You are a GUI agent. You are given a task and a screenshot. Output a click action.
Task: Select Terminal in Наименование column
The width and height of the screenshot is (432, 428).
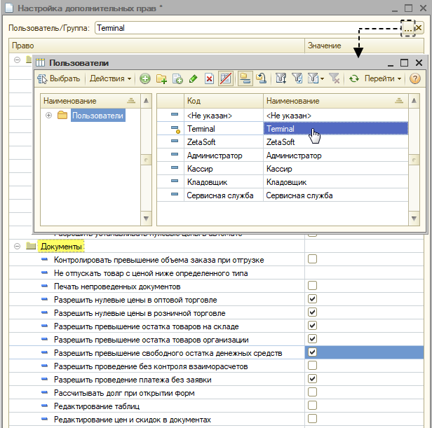pyautogui.click(x=335, y=129)
